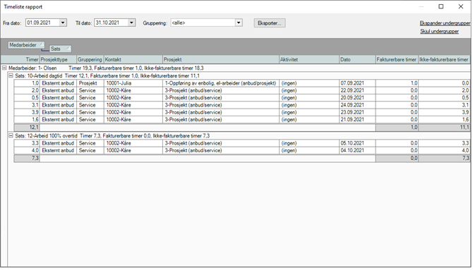Sort by the Aktivitet column header
Screen dimensions: 473x270
(309, 60)
